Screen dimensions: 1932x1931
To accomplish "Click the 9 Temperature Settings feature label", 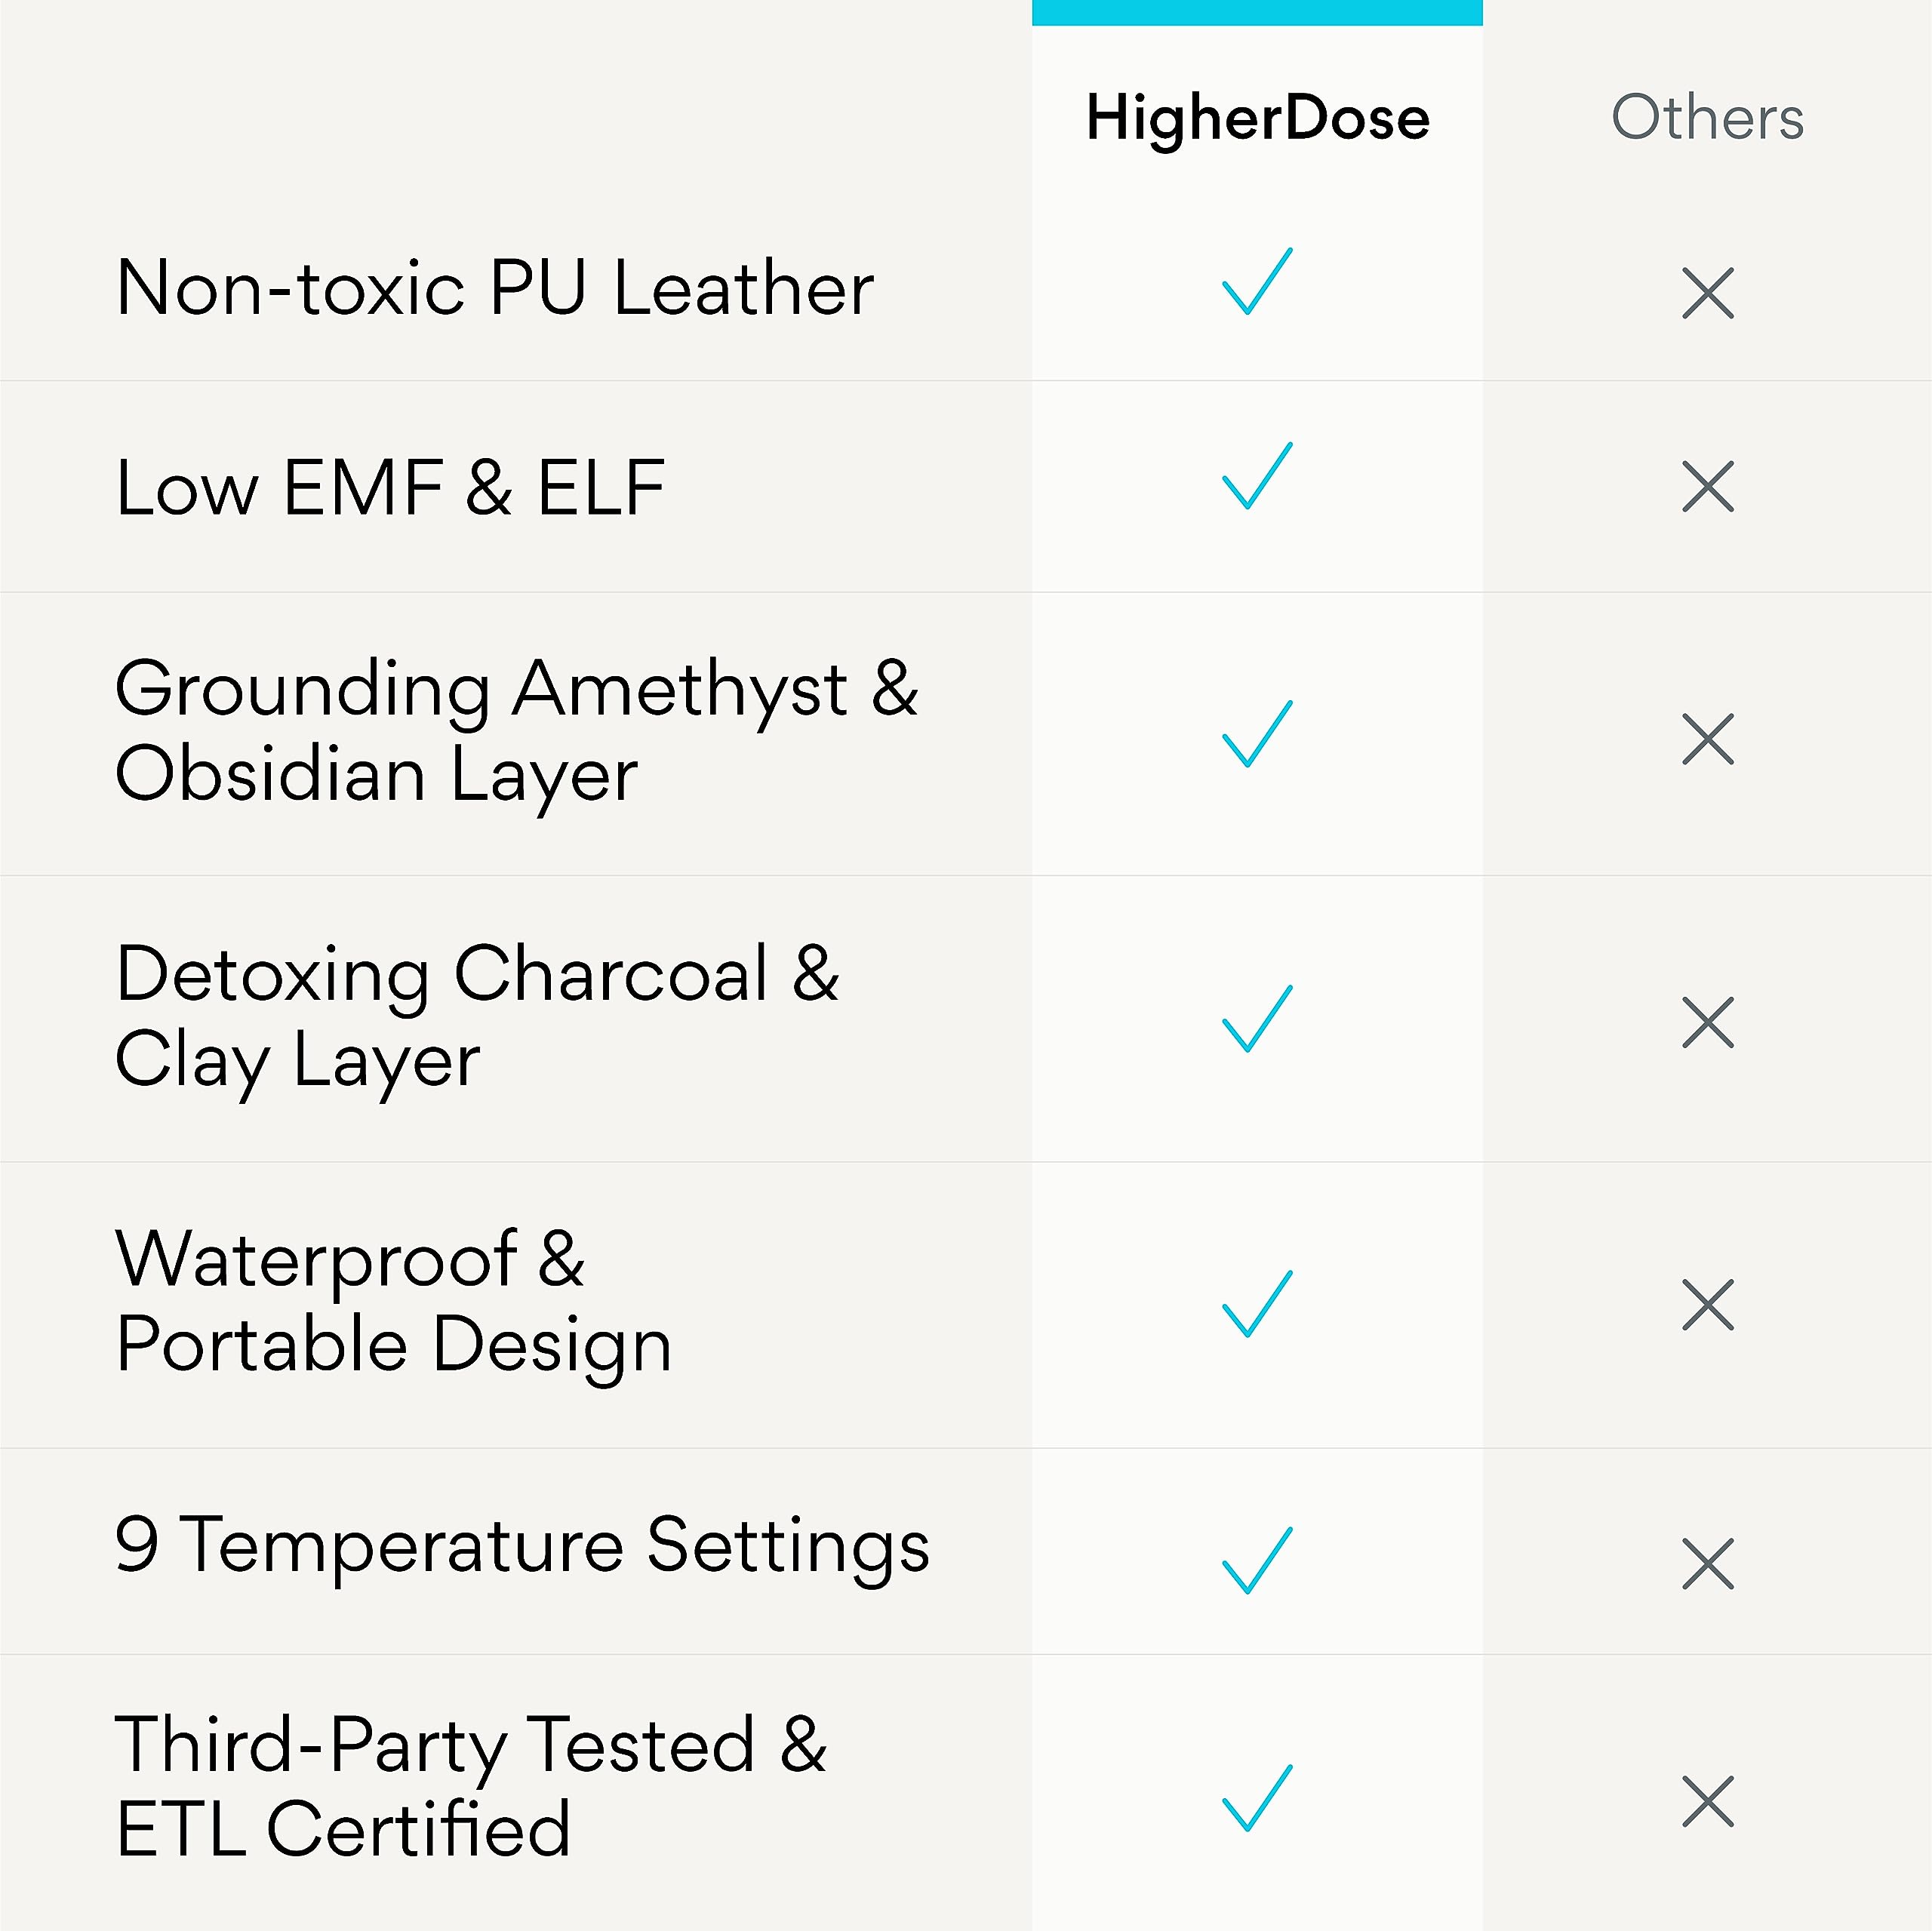I will (x=522, y=1546).
